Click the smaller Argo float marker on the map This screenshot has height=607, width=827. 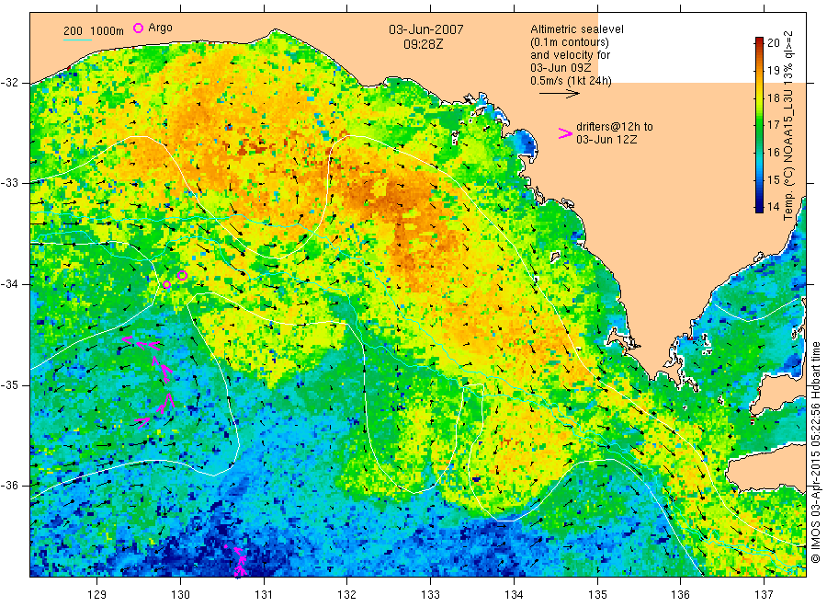pos(166,284)
